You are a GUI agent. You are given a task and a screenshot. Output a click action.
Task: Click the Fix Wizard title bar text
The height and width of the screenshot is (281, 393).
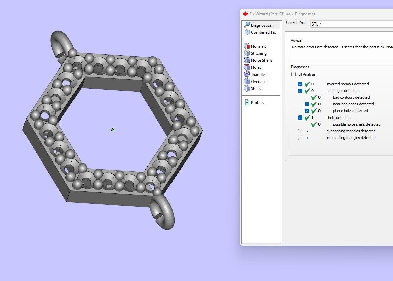pos(282,14)
